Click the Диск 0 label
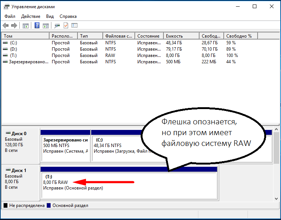Image resolution: width=281 pixels, height=220 pixels. 19,134
